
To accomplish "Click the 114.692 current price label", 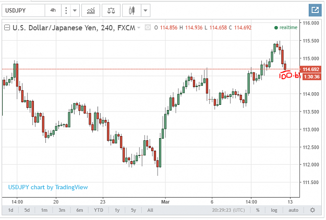I will tap(311, 69).
